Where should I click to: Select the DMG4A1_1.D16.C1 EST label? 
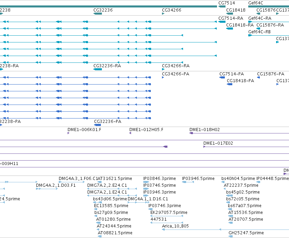148,199
